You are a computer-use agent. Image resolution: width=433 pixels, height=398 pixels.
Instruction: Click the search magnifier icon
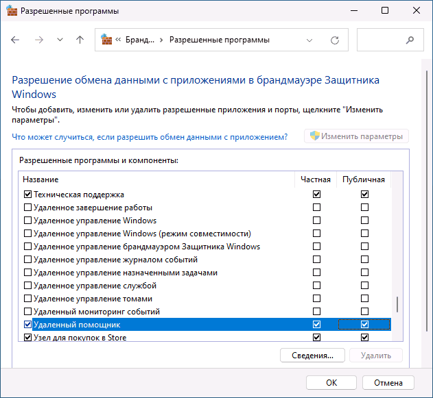click(x=410, y=40)
